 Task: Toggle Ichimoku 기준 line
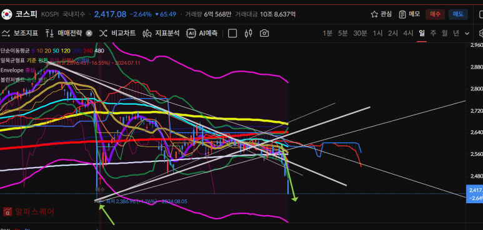31,60
